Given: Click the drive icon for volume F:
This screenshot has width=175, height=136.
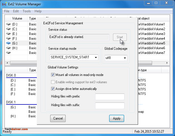Looking at the screenshot, I should coord(8,39).
